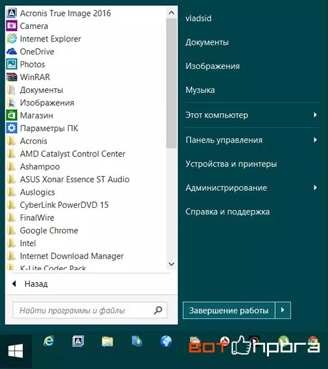328x369 pixels.
Task: Click the programs list scroll-up arrow
Action: (x=171, y=12)
